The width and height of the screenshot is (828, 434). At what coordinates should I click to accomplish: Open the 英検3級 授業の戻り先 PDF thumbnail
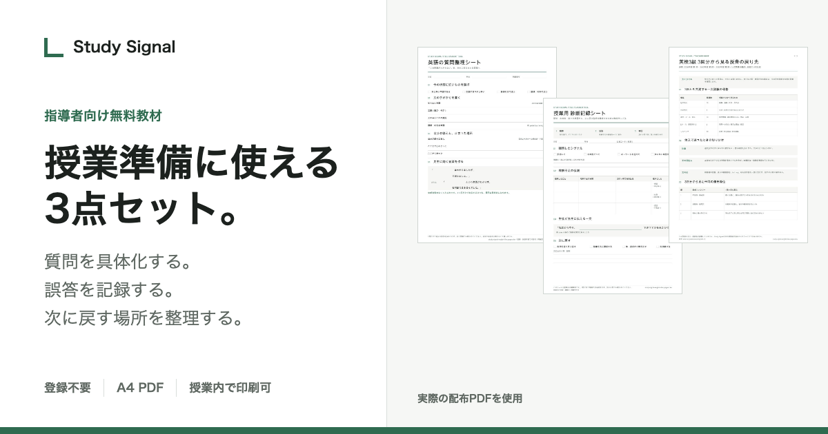click(738, 145)
